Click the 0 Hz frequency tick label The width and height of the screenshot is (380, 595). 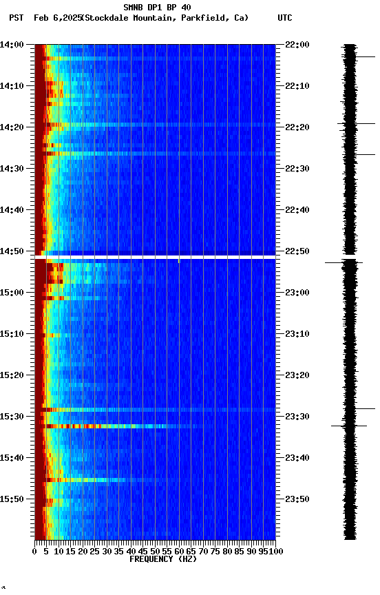click(x=35, y=552)
